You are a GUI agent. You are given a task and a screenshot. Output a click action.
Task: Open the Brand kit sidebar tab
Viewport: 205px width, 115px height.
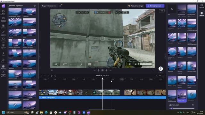pos(3,74)
